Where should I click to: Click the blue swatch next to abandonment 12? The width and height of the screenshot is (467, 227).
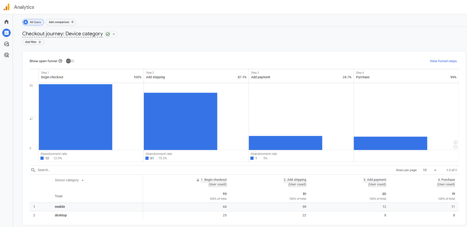[x=42, y=158]
